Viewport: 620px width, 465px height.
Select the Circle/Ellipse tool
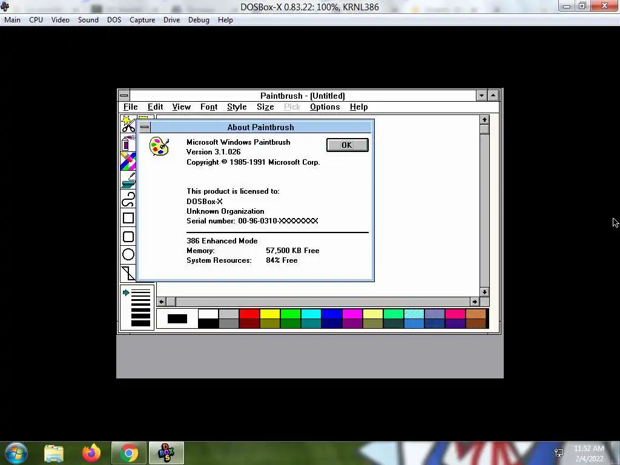128,255
